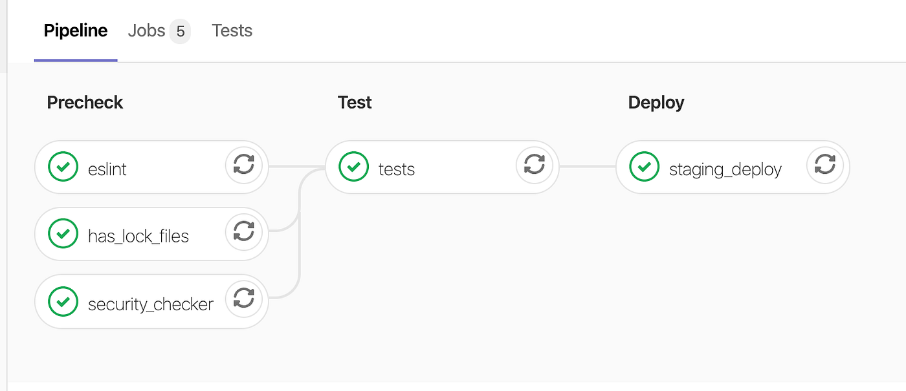
Task: Click the green check on staging_deploy
Action: pos(643,166)
